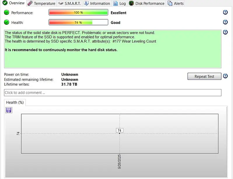
Task: Click the help icon next to Health
Action: click(225, 22)
